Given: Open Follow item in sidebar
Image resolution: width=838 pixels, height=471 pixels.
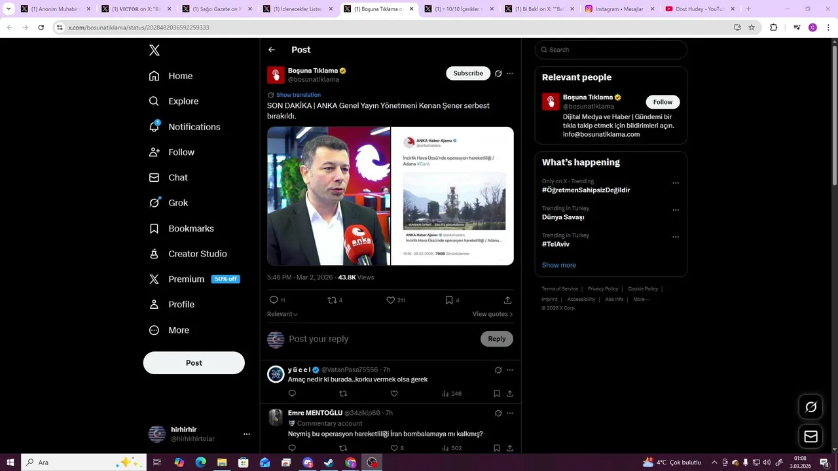Looking at the screenshot, I should click(x=172, y=152).
